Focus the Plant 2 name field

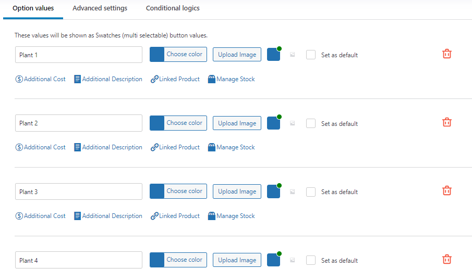click(79, 123)
